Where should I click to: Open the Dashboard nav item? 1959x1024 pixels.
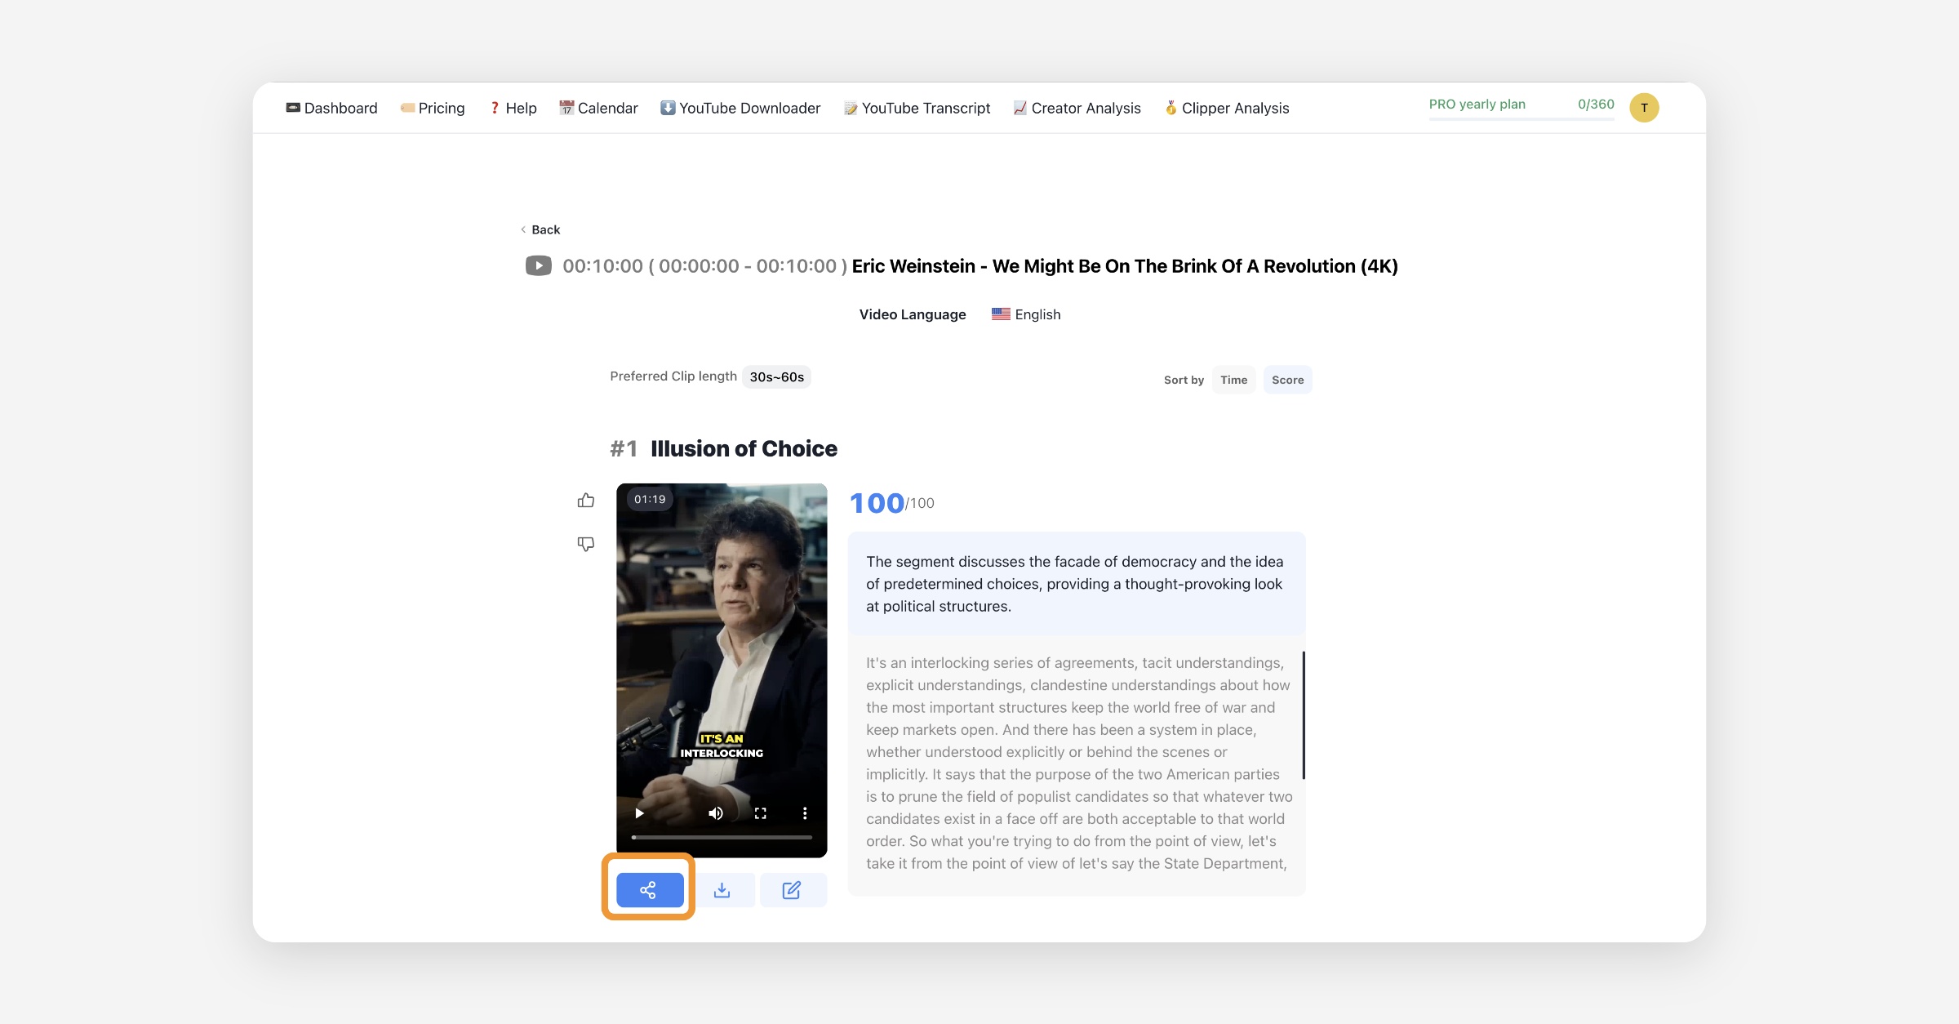click(332, 108)
